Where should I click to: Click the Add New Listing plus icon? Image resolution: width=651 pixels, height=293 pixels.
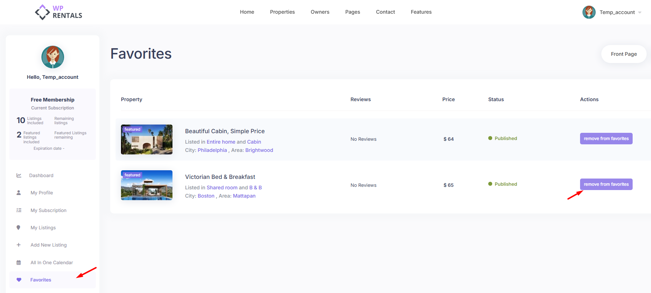coord(19,245)
